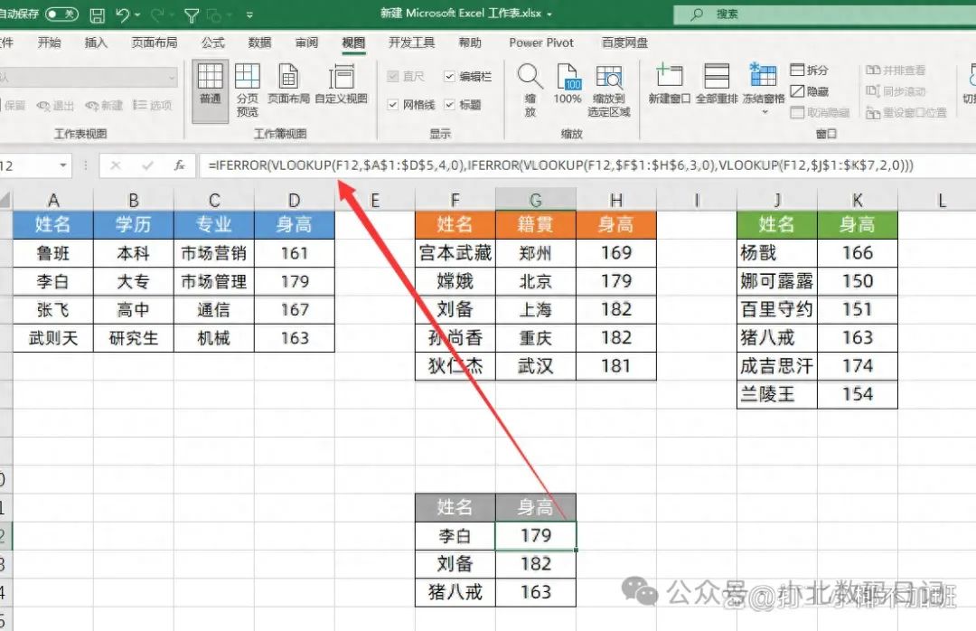Disable the 编辑栏 (Formula Bar) checkbox

pyautogui.click(x=448, y=76)
